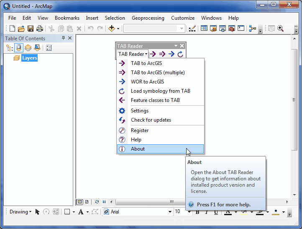
Task: Open the Customize menu
Action: [x=183, y=18]
